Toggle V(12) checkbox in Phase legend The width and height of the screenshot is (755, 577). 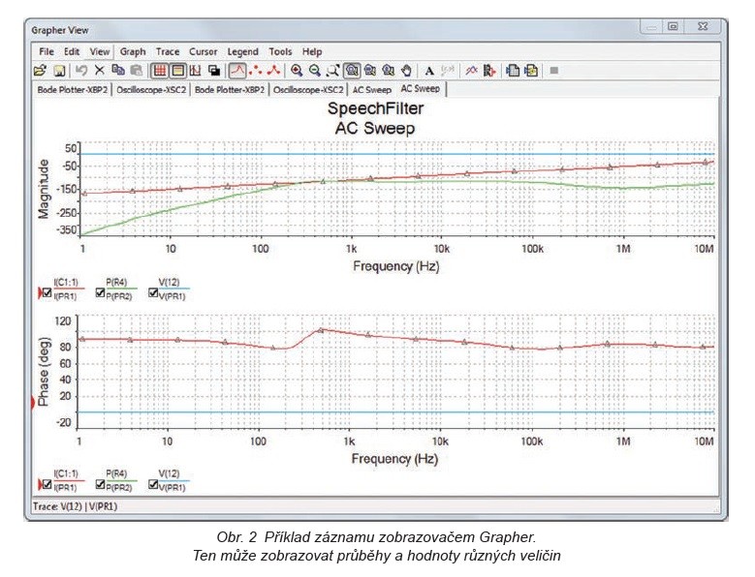point(152,484)
